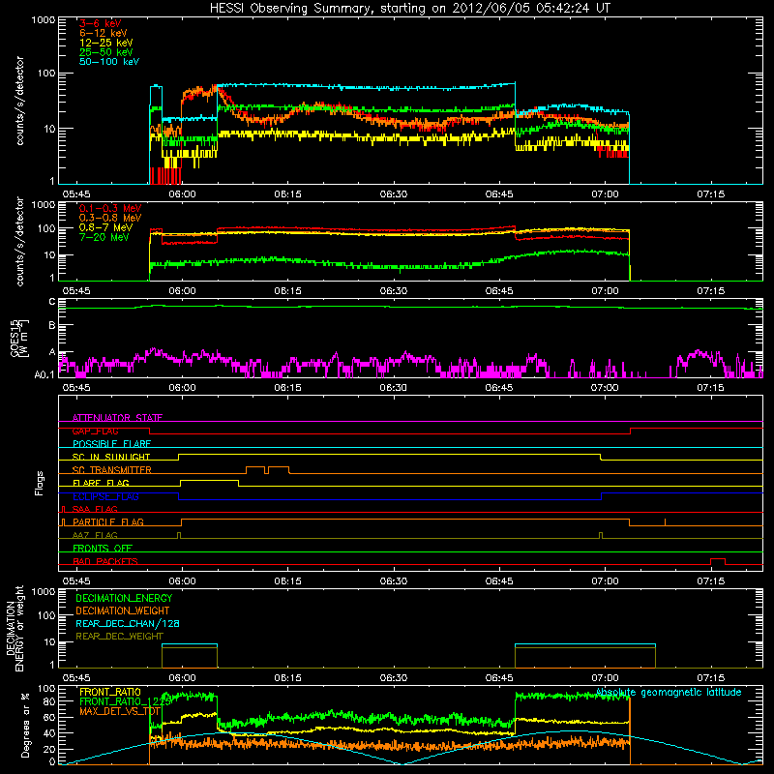Select the 12-25 keV legend label
The image size is (774, 774).
106,43
